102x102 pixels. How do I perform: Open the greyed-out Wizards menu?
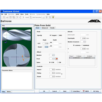click(32, 14)
